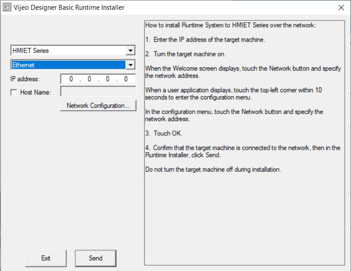Click the 'When a user application displays' paragraph
Screen dimensions: 351x271
(233, 94)
